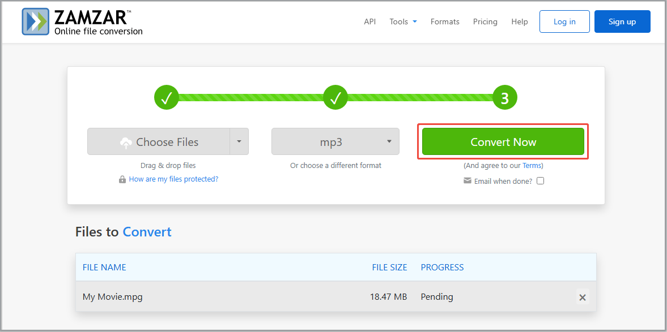Click the FILE NAME column header
The height and width of the screenshot is (332, 667).
tap(104, 268)
